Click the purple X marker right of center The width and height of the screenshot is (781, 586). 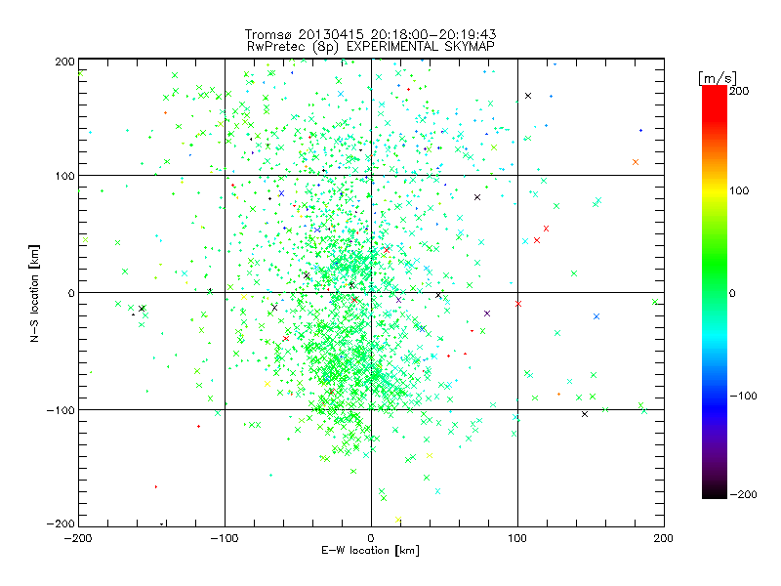point(487,314)
